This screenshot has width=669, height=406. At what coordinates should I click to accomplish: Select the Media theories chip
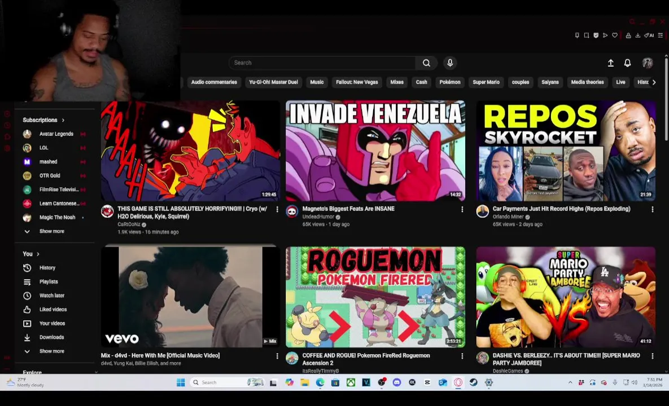tap(588, 82)
